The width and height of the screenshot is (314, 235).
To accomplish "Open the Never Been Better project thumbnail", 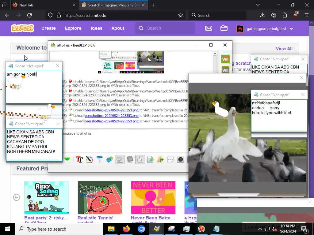I will point(153,198).
